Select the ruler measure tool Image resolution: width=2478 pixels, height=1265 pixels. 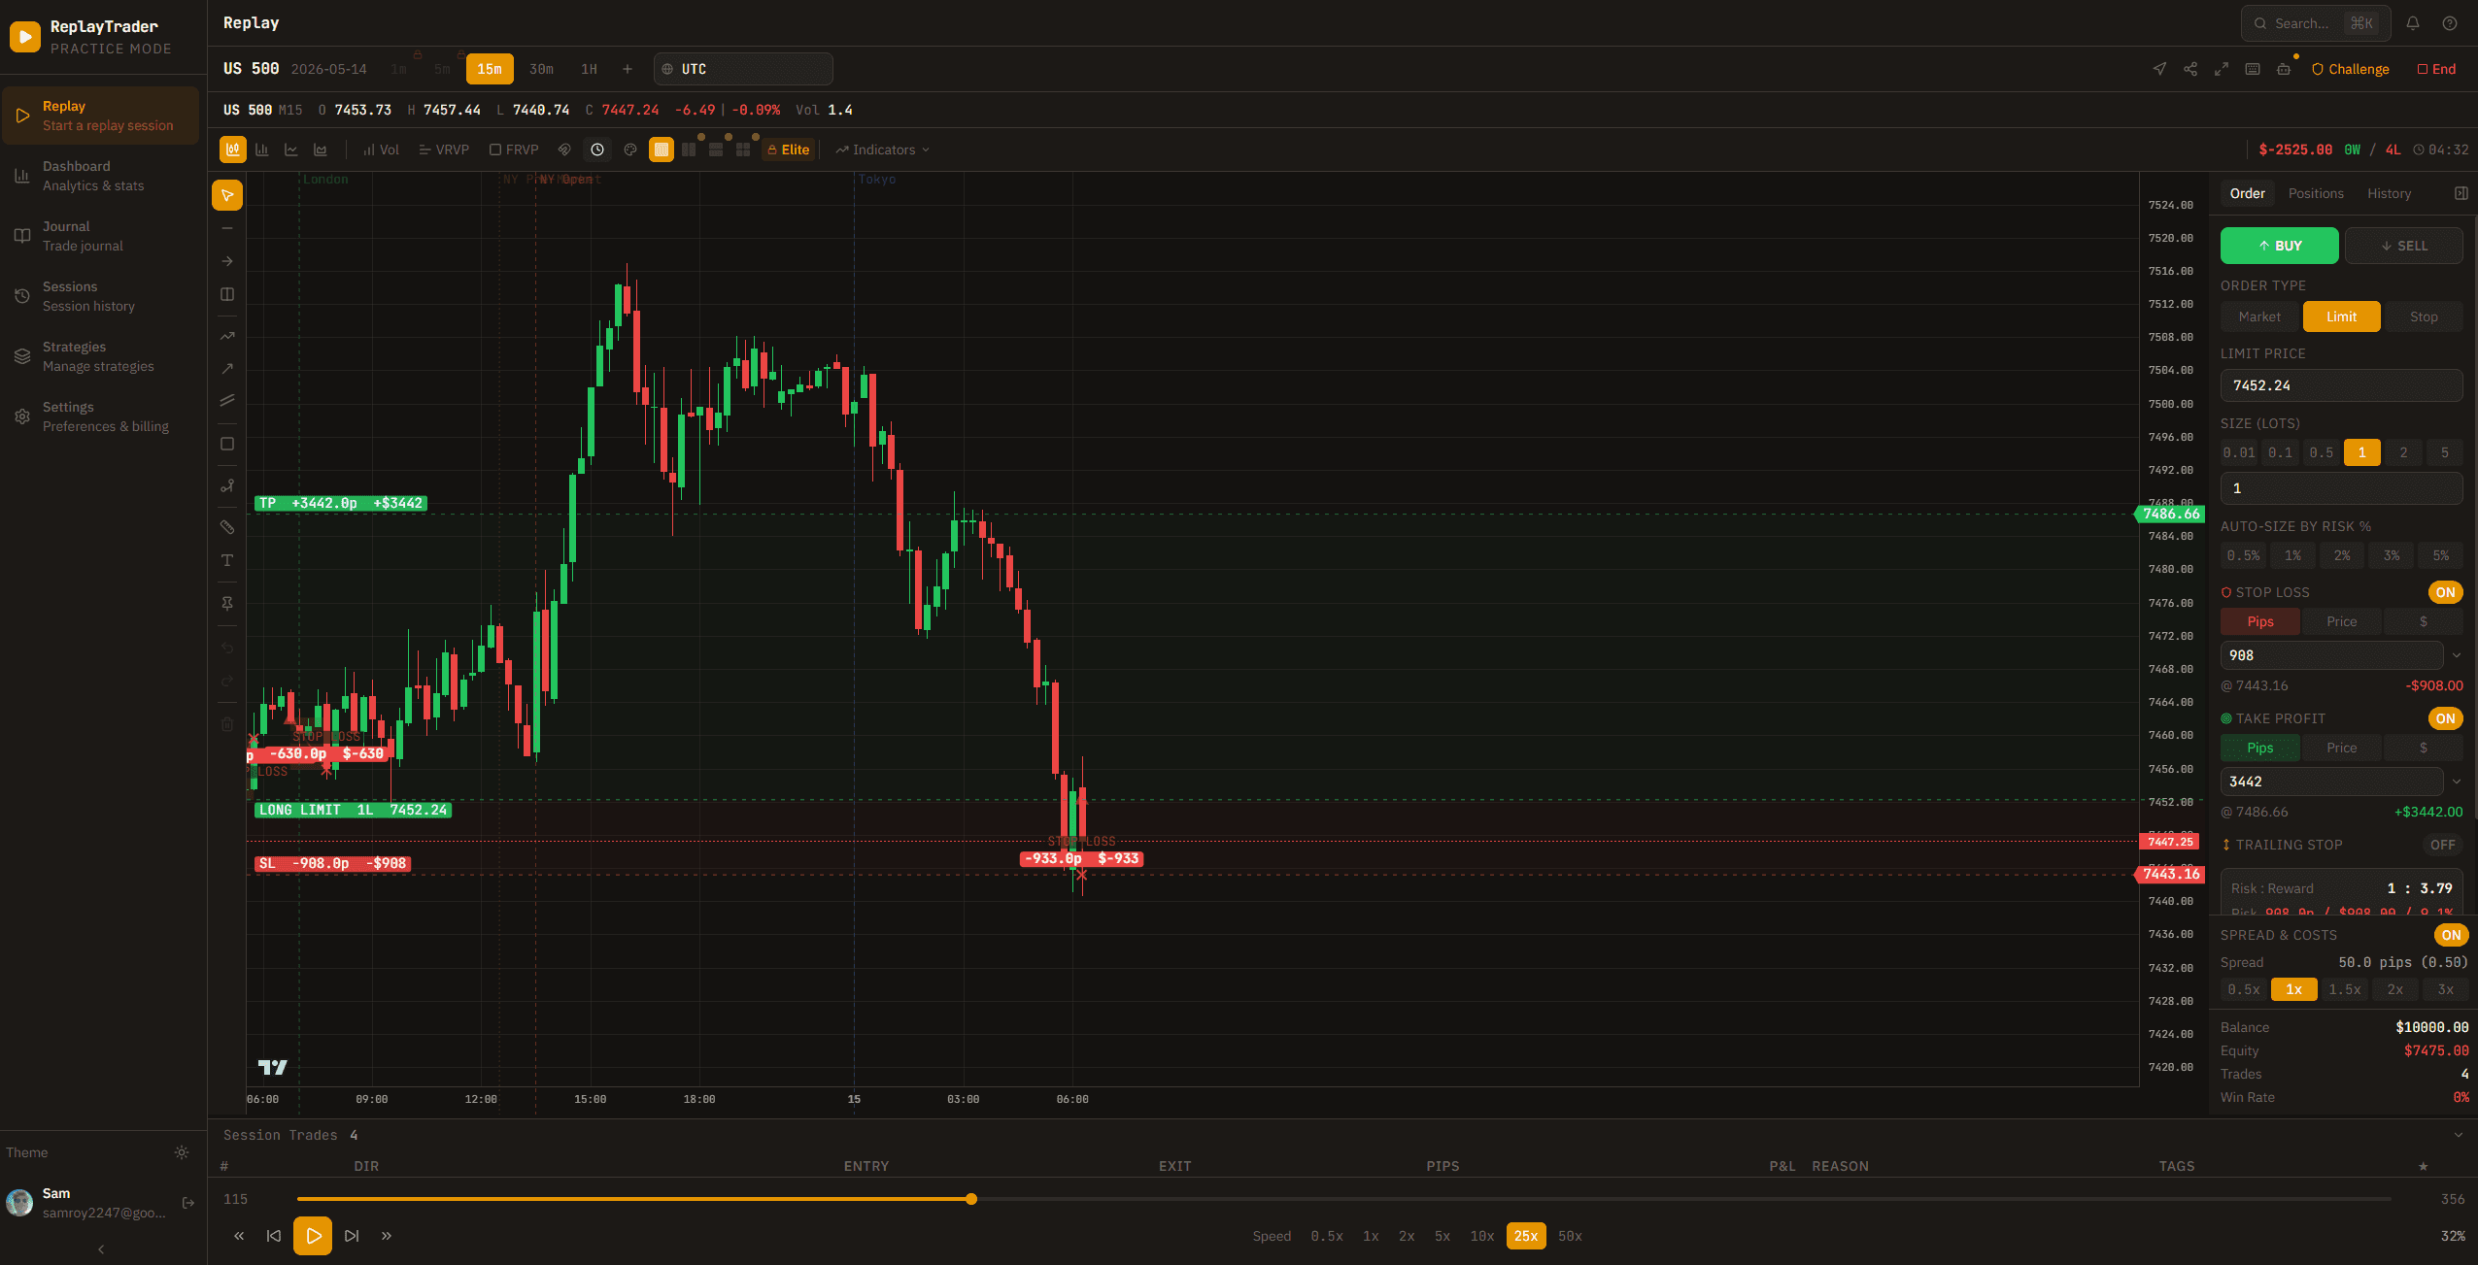227,527
